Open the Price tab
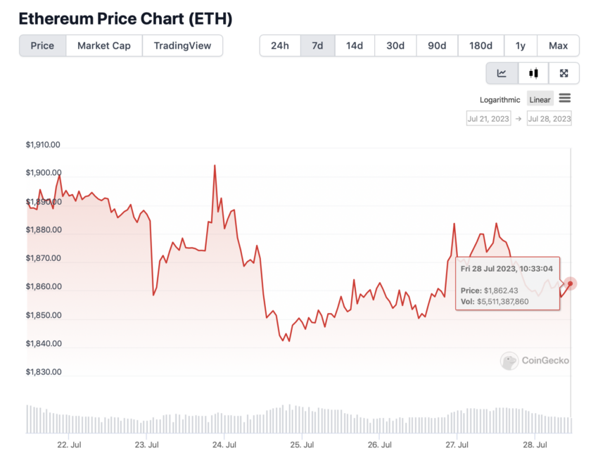598x465 pixels. coord(42,46)
